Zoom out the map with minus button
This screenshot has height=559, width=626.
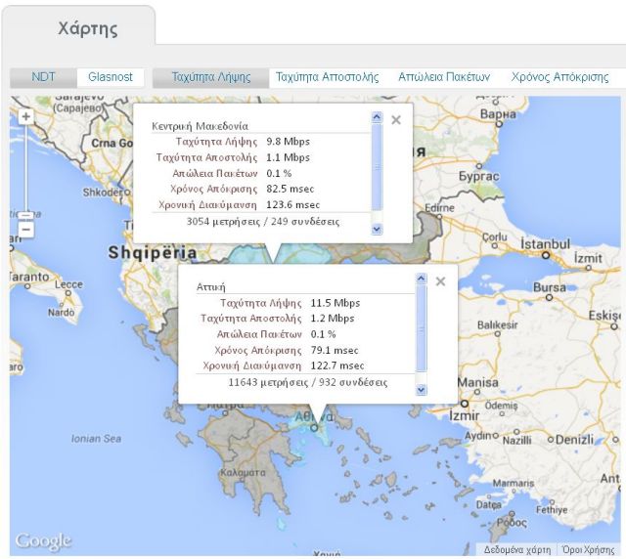(26, 230)
